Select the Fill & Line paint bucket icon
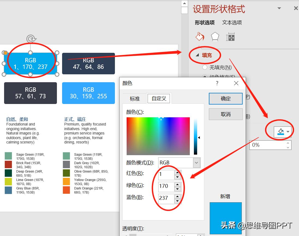This screenshot has width=299, height=236. pyautogui.click(x=200, y=36)
